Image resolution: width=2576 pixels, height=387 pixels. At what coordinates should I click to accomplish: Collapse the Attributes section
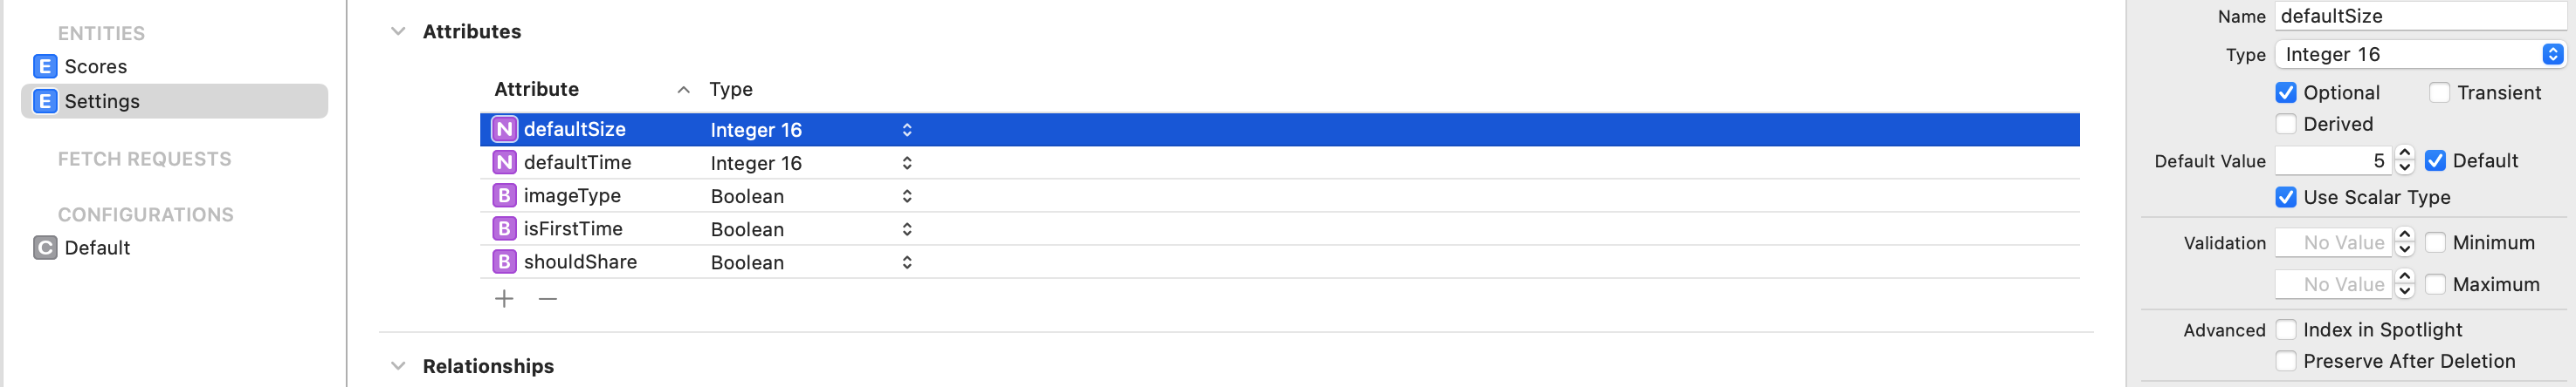(398, 32)
